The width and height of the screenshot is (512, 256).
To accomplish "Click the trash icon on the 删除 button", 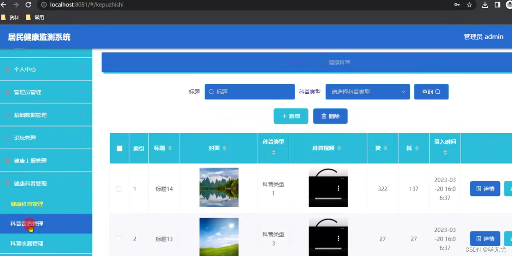I will [x=324, y=116].
